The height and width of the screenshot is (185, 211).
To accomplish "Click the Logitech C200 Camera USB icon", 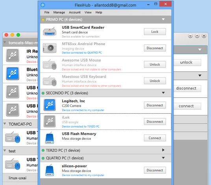I will (50, 105).
